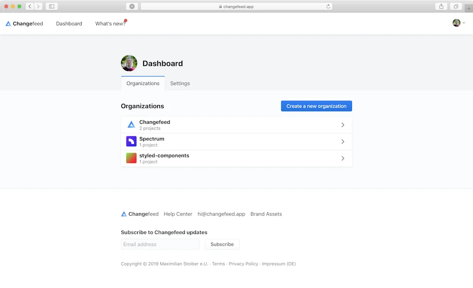Click the Create a new organization button
This screenshot has height=288, width=473.
(x=316, y=106)
